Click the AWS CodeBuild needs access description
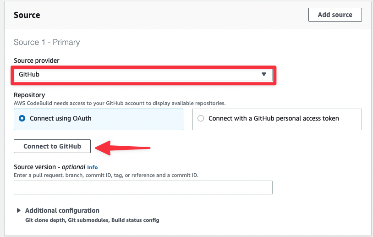 [x=120, y=103]
